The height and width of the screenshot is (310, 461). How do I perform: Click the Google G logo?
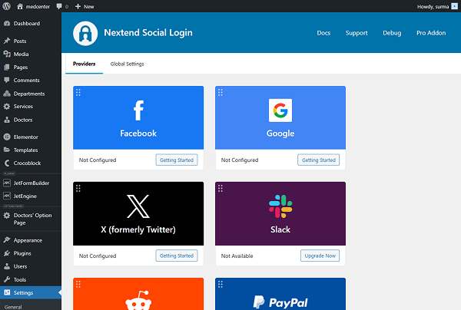pyautogui.click(x=280, y=110)
